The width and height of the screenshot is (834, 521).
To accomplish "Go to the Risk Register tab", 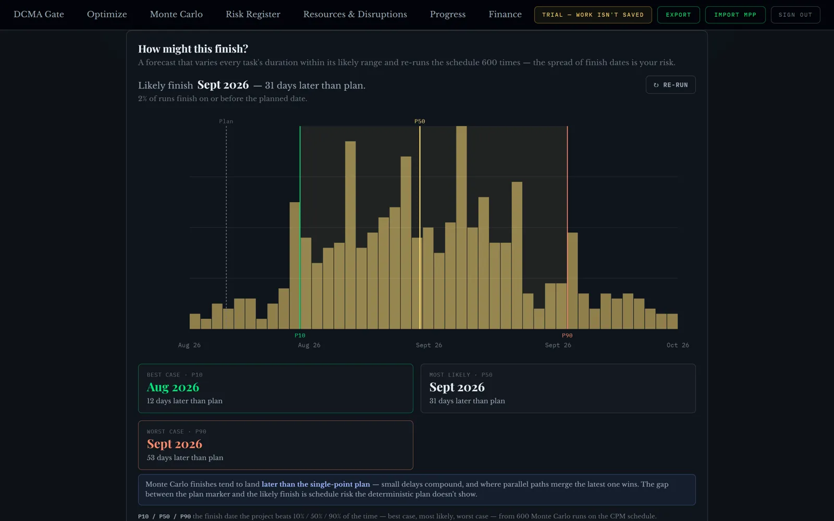I will (253, 15).
